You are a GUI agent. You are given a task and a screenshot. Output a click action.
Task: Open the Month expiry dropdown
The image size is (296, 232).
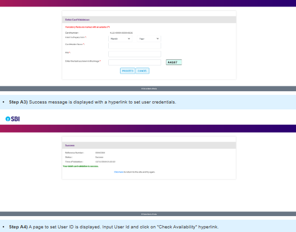coord(120,39)
